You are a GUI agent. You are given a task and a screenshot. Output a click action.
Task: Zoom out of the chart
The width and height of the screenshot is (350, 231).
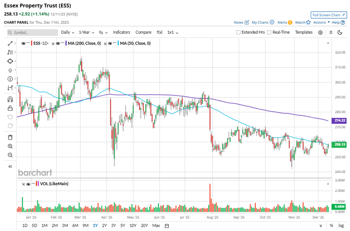(10, 155)
